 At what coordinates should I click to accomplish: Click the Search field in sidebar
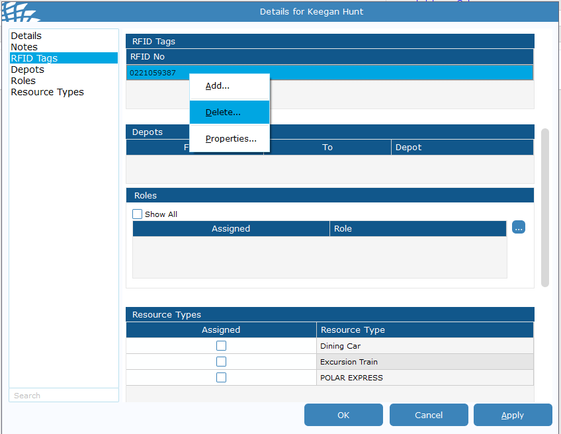pyautogui.click(x=64, y=396)
